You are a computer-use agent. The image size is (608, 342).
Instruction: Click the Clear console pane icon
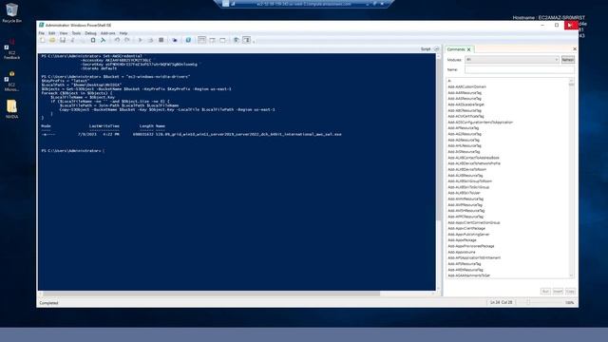104,40
